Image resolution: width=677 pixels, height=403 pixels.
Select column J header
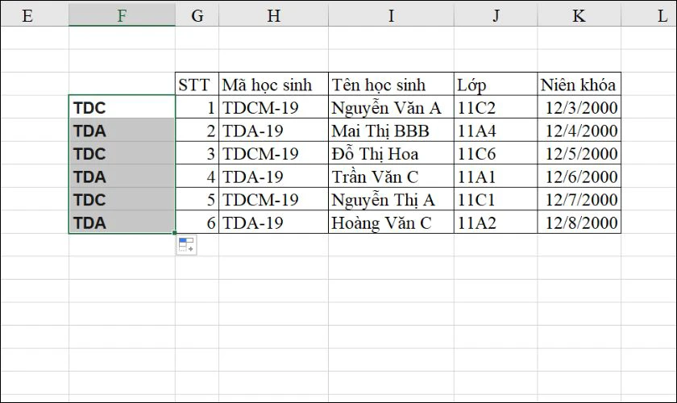pyautogui.click(x=496, y=15)
